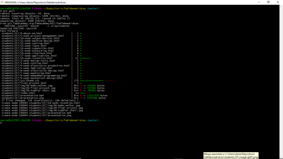Click 'students/257/13-week-input.html' row
The width and height of the screenshot is (283, 159).
pyautogui.click(x=42, y=46)
